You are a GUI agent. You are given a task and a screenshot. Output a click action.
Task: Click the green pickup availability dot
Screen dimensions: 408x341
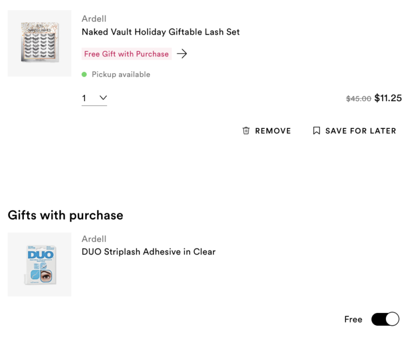84,74
